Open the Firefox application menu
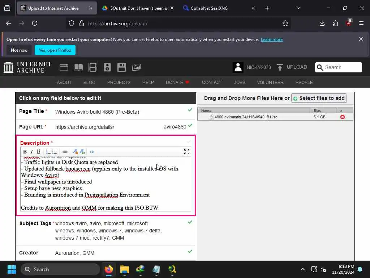This screenshot has width=370, height=278. click(x=361, y=23)
